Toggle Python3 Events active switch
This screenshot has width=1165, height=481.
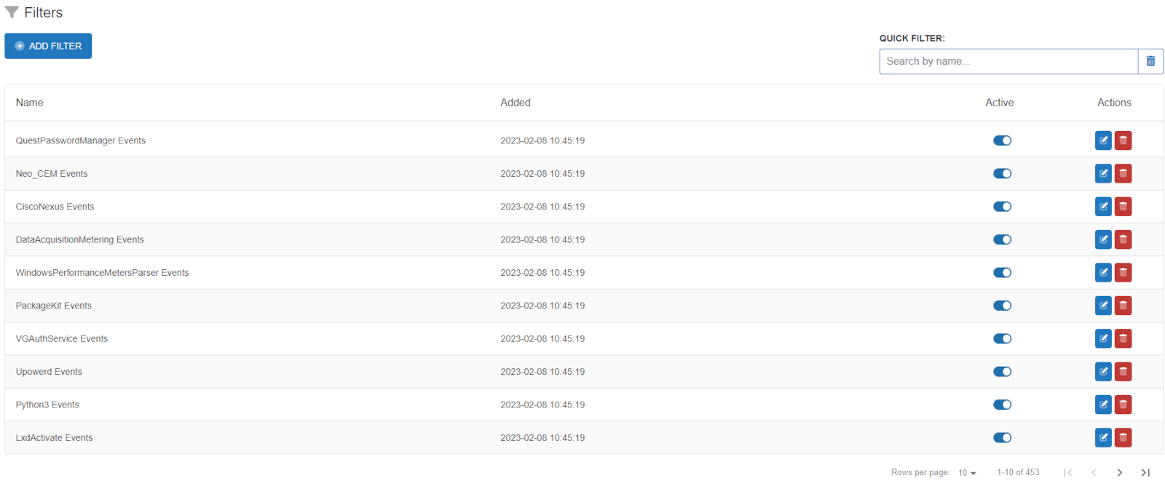click(x=1002, y=405)
